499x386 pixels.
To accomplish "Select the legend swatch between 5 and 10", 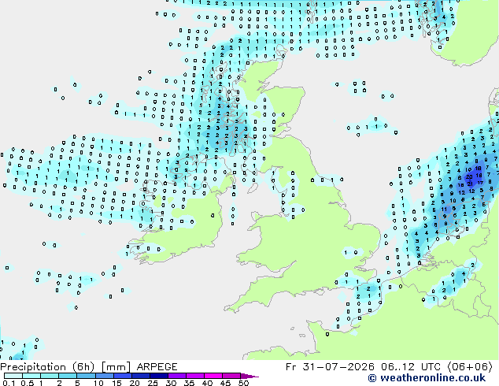I will pyautogui.click(x=87, y=376).
